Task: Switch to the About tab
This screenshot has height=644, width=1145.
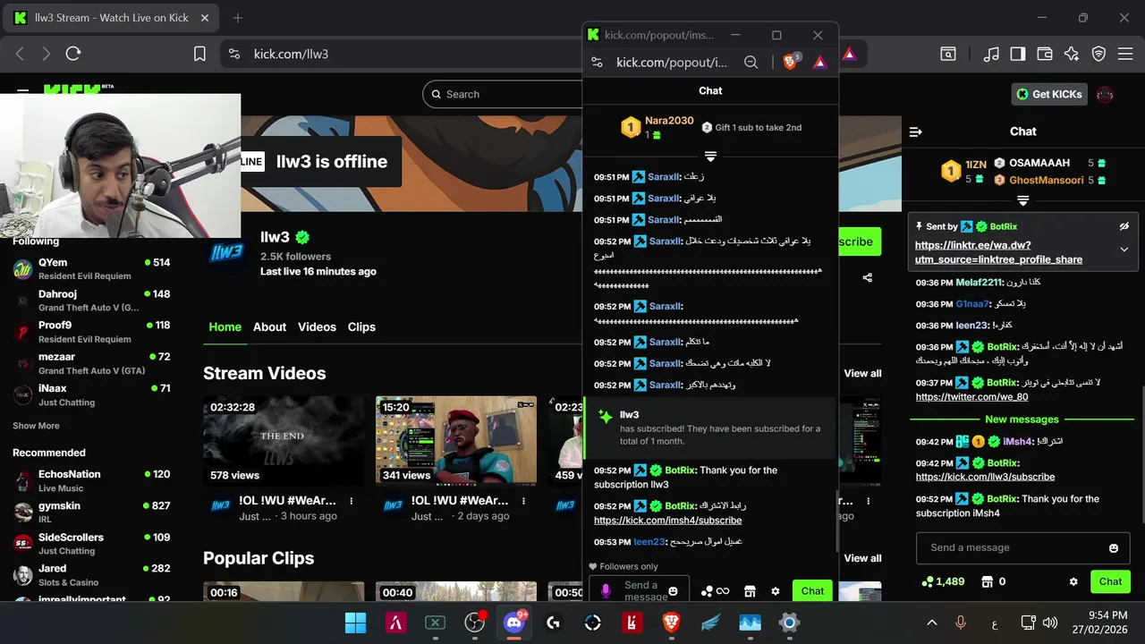Action: tap(269, 326)
